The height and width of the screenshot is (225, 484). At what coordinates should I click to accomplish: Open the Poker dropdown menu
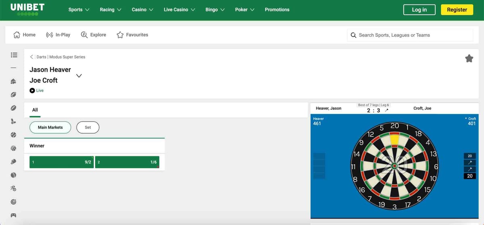(x=245, y=10)
